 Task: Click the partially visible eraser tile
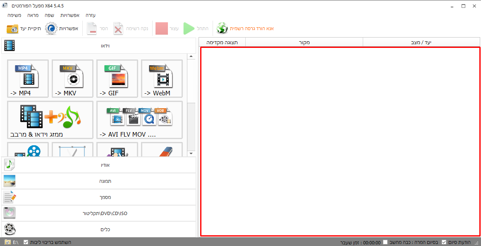click(162, 149)
